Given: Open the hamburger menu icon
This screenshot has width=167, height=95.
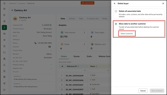Looking at the screenshot, I should (4, 3).
